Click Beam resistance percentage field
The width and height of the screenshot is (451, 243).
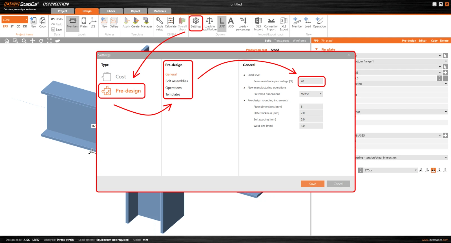pyautogui.click(x=311, y=81)
